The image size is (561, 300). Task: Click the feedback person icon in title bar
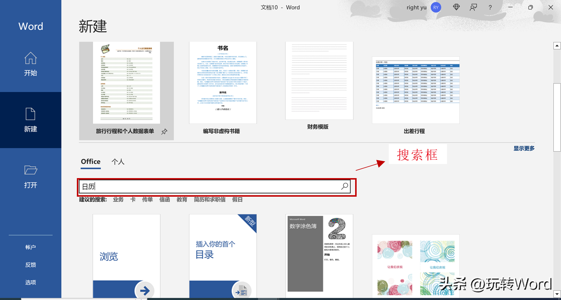[x=473, y=7]
